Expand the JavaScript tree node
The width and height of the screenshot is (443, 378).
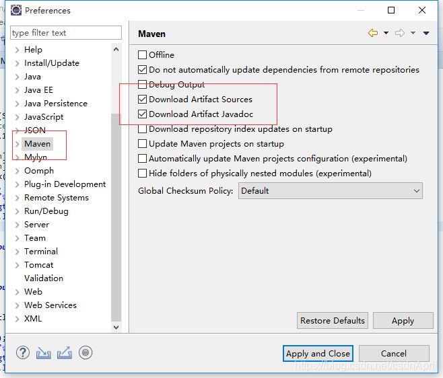click(18, 117)
